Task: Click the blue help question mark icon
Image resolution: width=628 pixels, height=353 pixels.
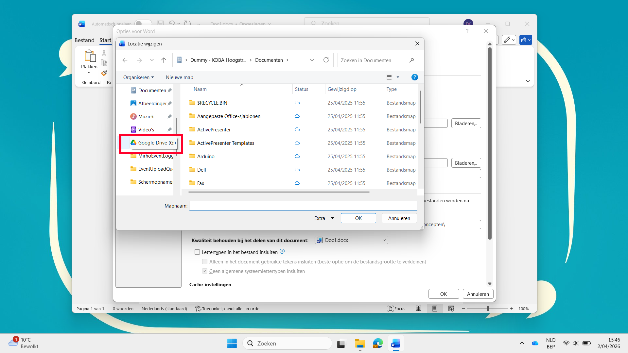Action: [414, 77]
